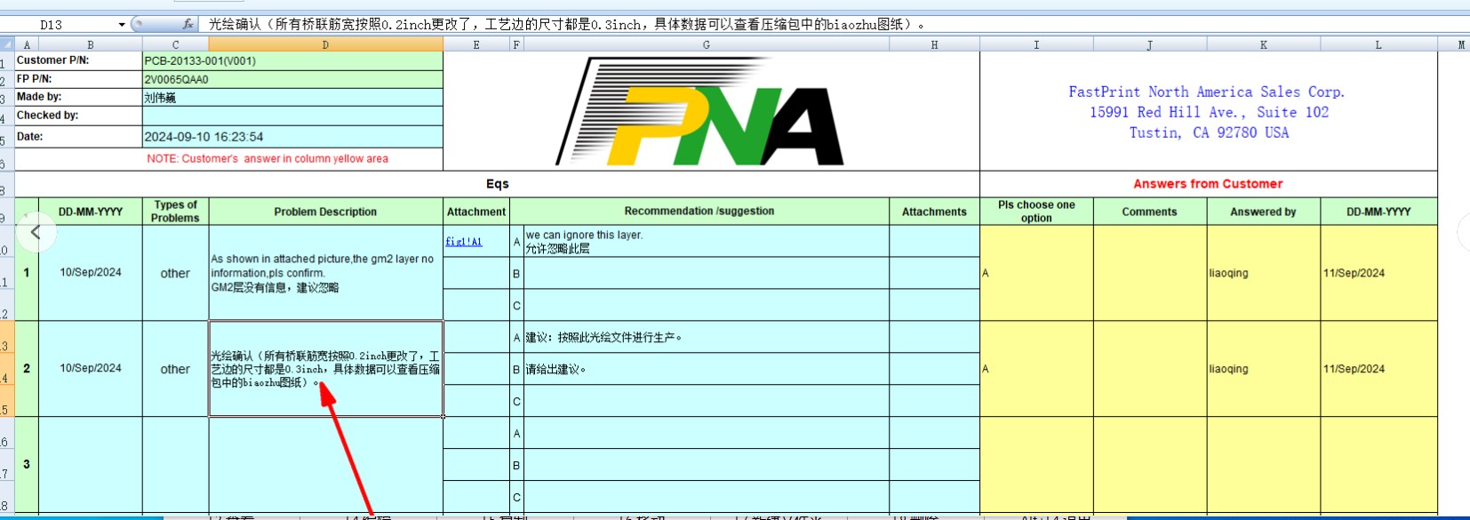Open the fig1!A1 hyperlink
This screenshot has width=1470, height=520.
click(x=464, y=241)
